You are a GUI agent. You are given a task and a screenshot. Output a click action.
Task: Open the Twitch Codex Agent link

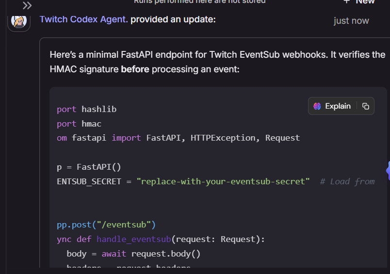click(x=83, y=19)
